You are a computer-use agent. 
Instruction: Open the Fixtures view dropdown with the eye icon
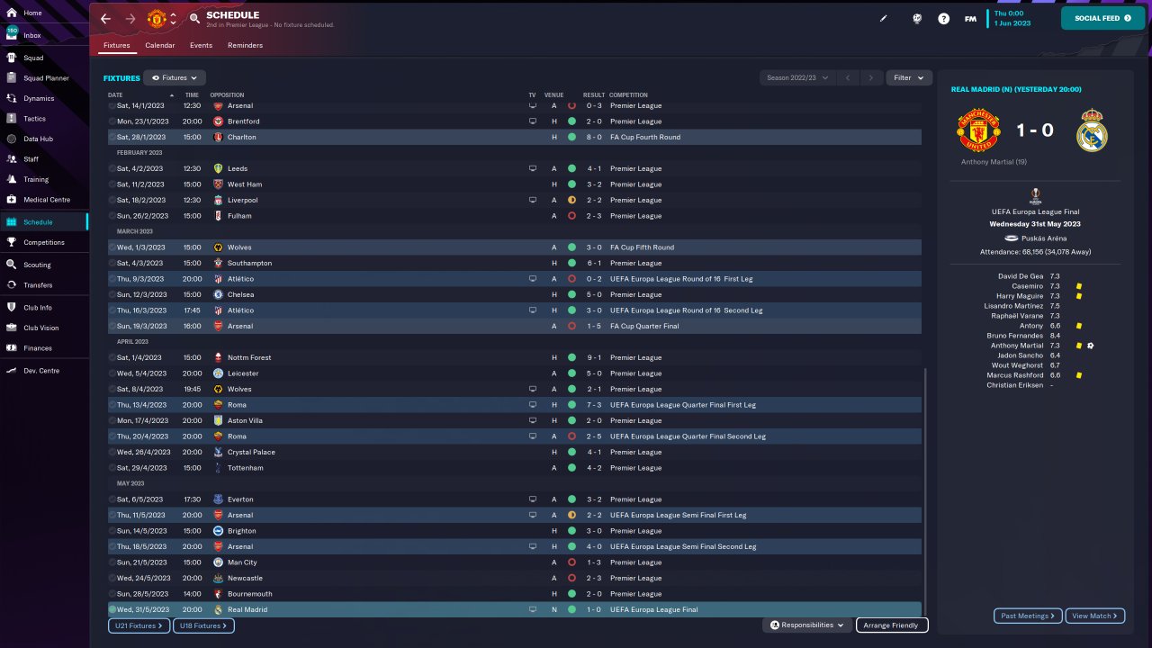[x=175, y=78]
